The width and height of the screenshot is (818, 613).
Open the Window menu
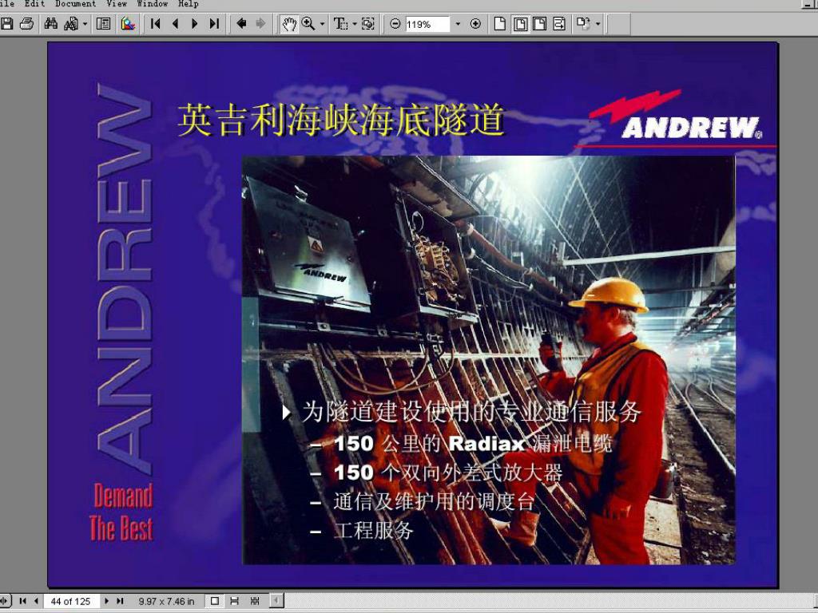coord(153,4)
